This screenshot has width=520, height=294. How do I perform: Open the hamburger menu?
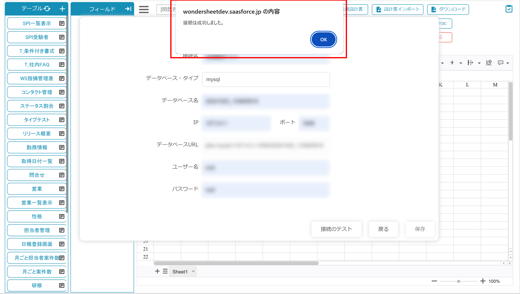[x=144, y=9]
